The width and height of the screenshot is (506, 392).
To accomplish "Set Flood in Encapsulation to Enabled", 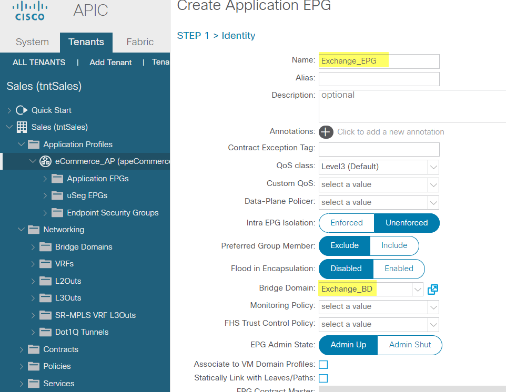I will pos(399,269).
